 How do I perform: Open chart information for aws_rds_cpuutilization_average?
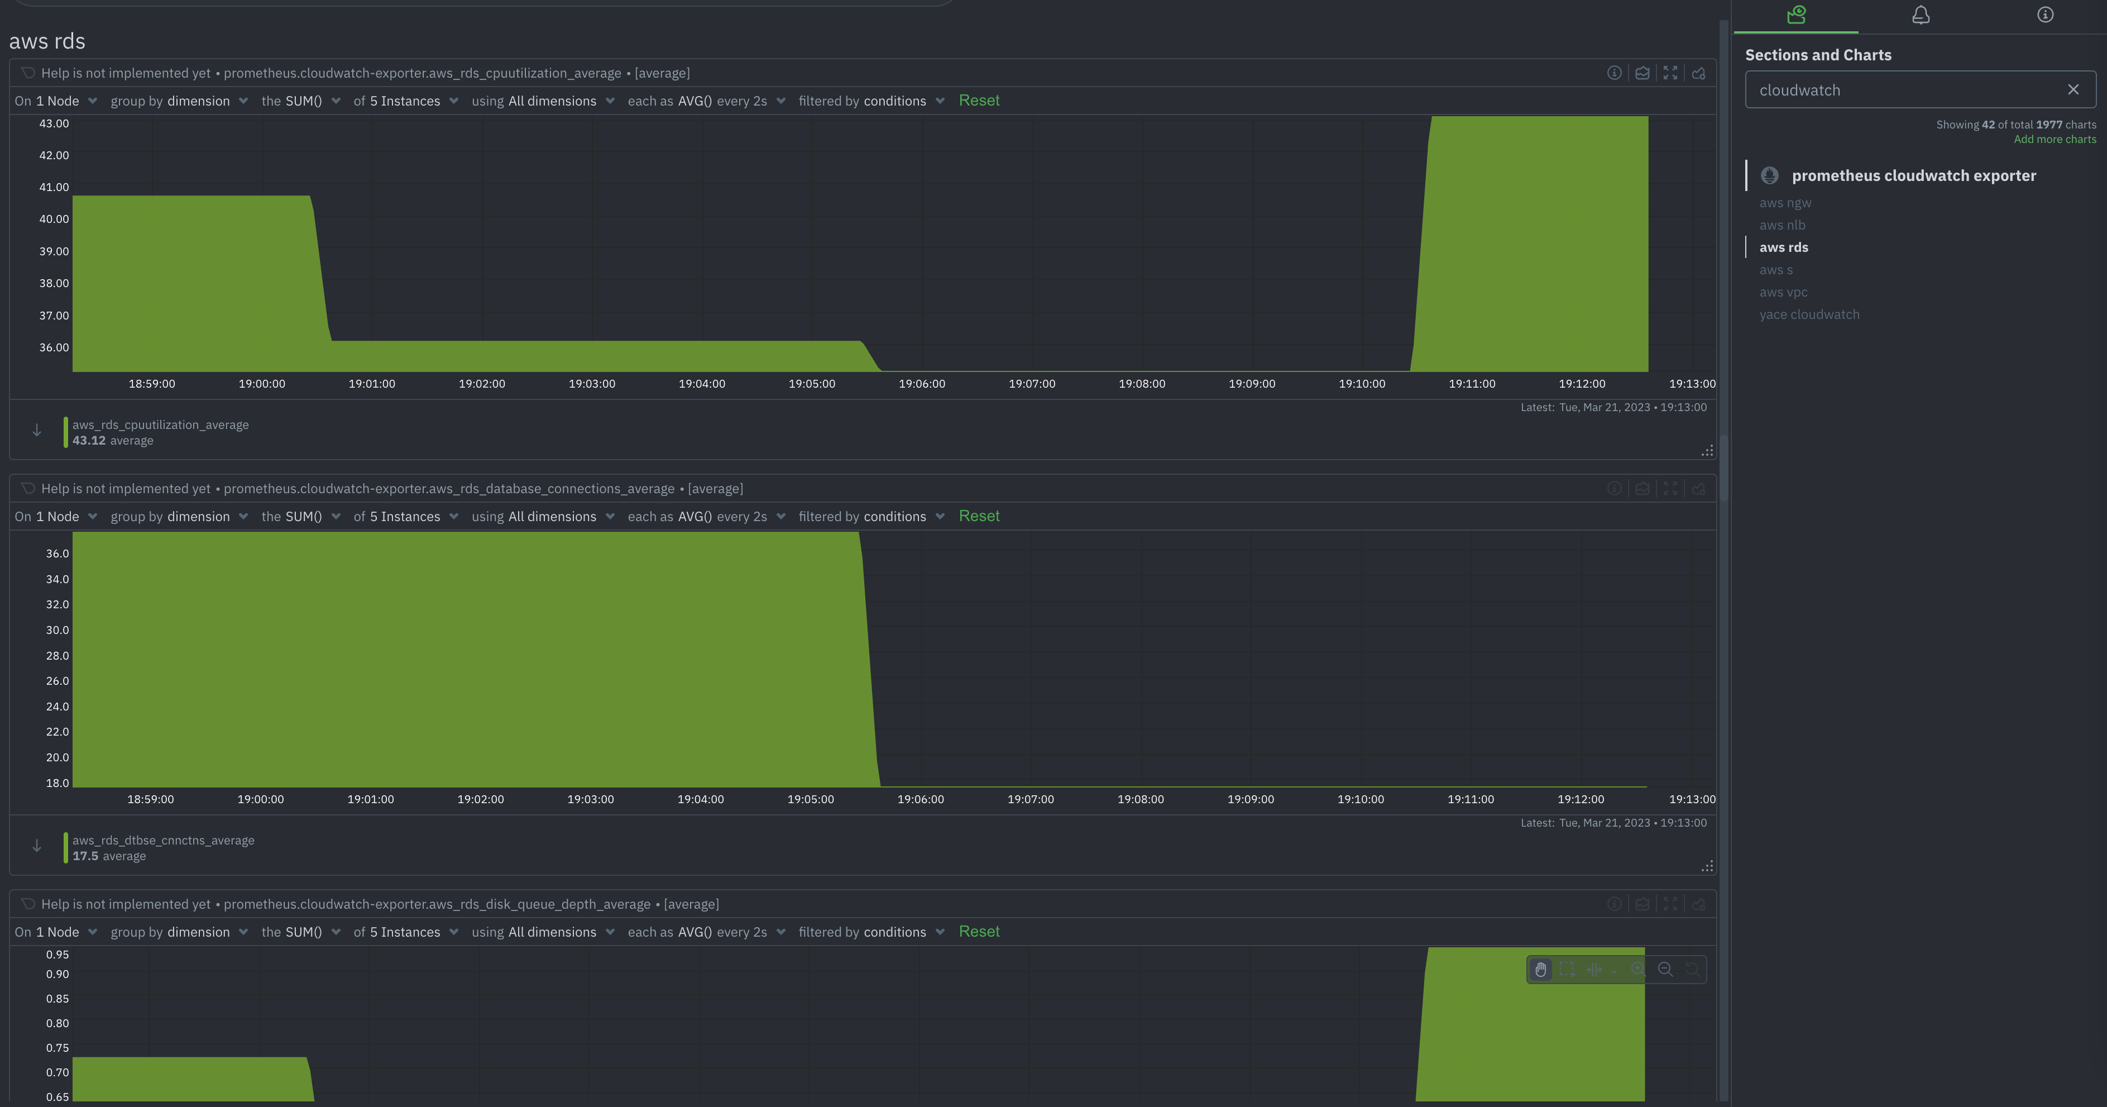point(1615,73)
